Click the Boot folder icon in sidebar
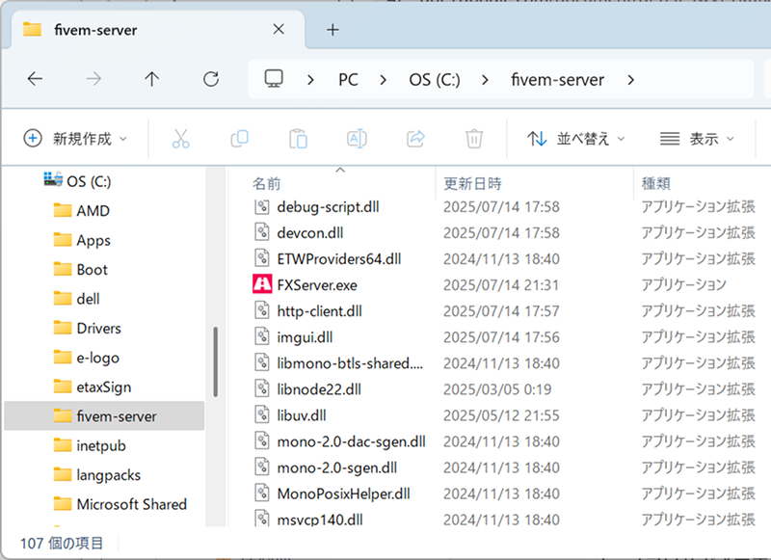This screenshot has width=771, height=560. tap(63, 269)
